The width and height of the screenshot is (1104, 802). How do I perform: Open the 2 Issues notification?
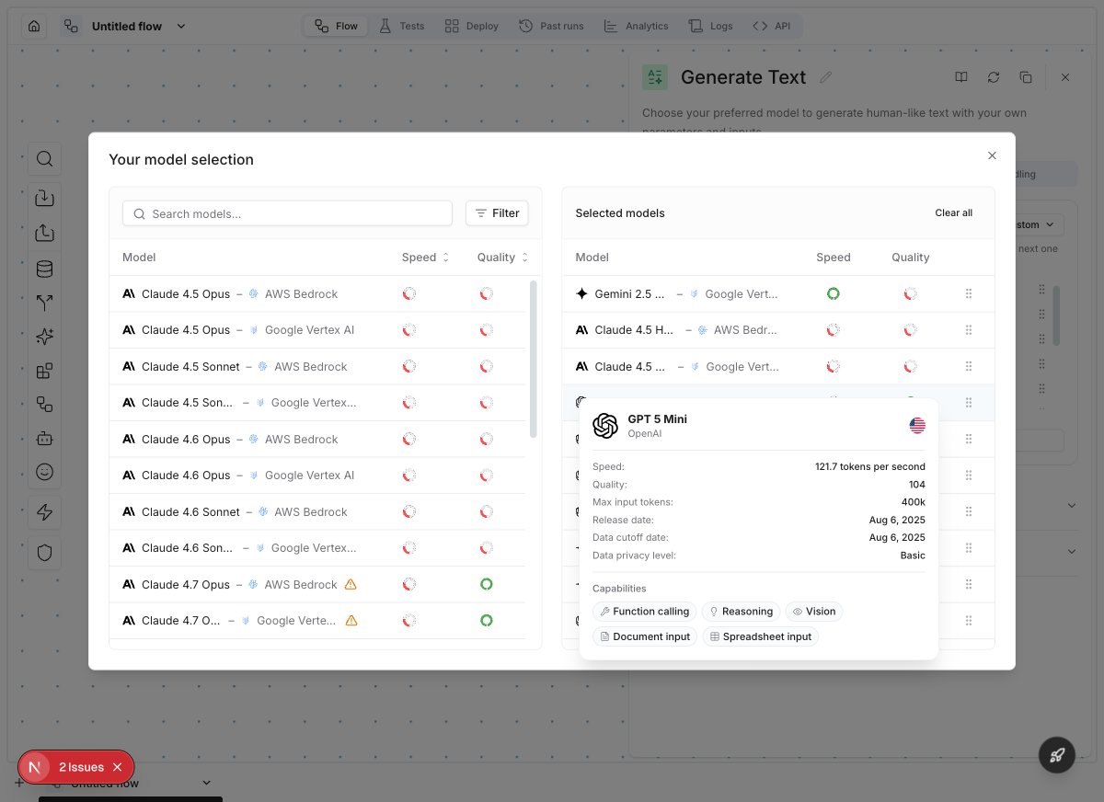pos(81,767)
